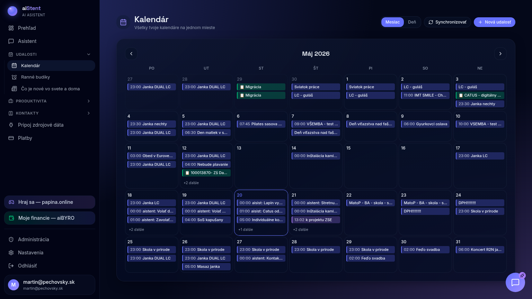Expand the PRODUKTIVITA section

pos(50,101)
